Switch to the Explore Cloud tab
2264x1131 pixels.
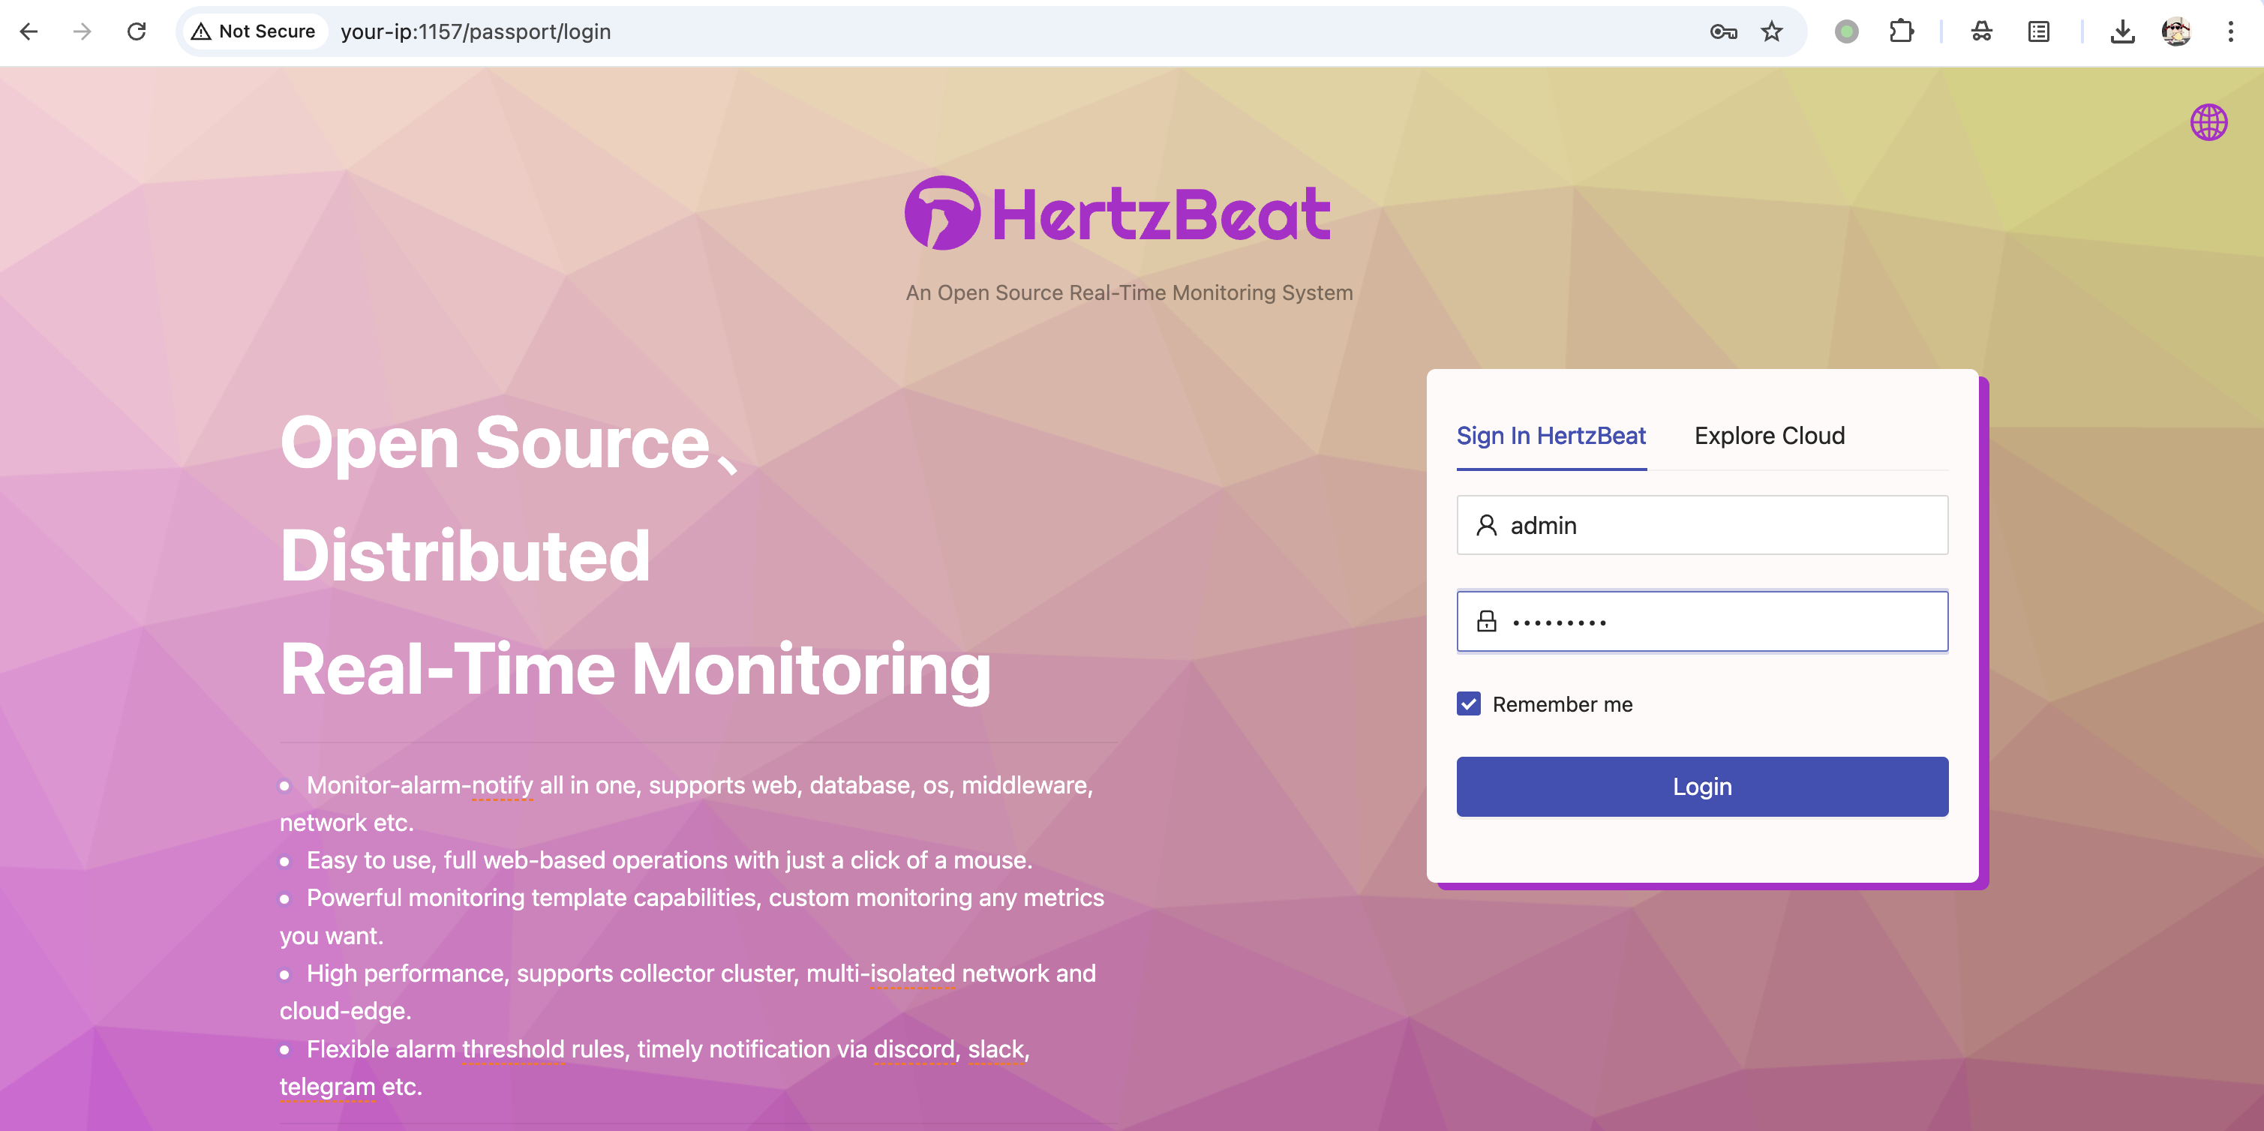point(1768,436)
